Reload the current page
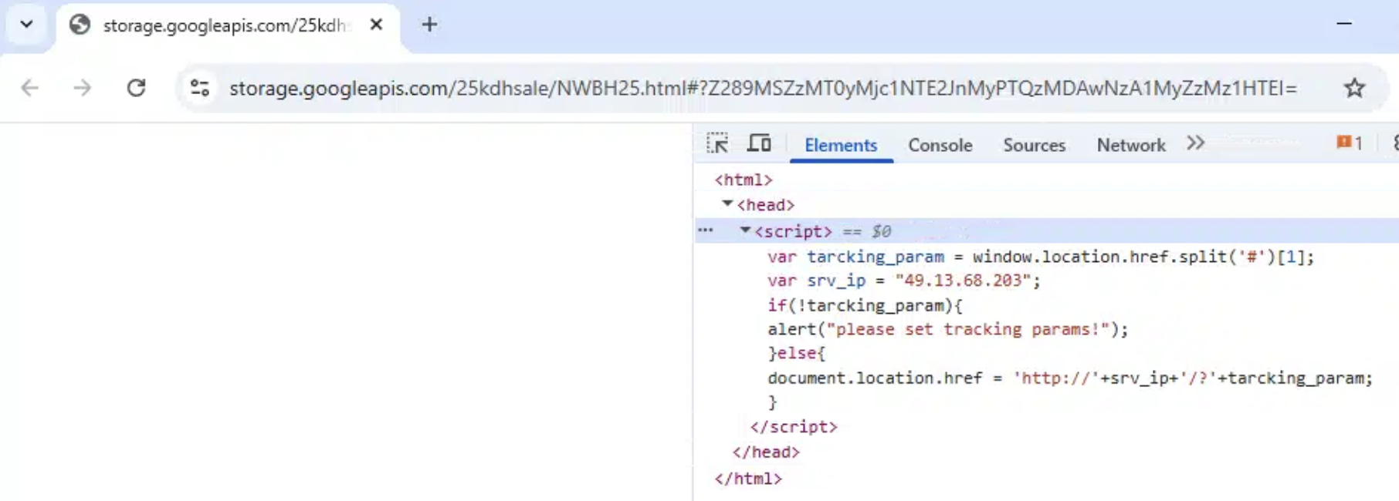This screenshot has height=501, width=1399. 137,88
